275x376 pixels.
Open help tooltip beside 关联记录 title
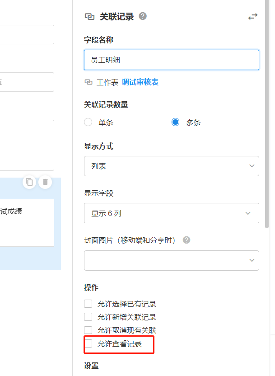point(143,16)
